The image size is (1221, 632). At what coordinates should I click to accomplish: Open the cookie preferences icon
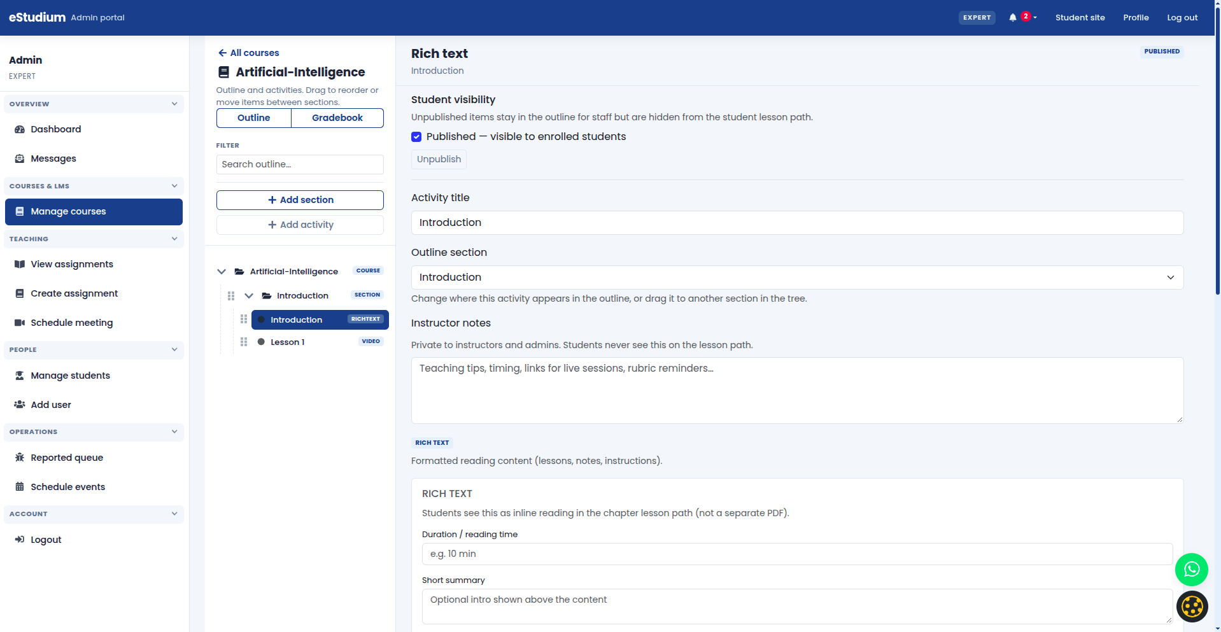(x=1192, y=607)
